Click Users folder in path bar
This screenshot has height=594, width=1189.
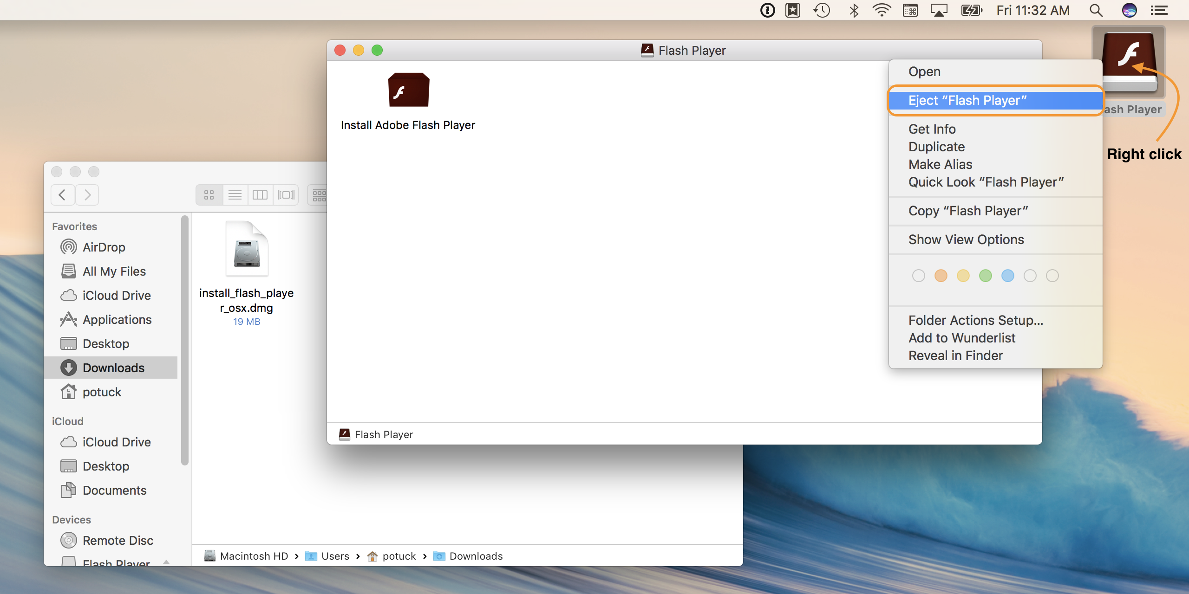pyautogui.click(x=335, y=556)
